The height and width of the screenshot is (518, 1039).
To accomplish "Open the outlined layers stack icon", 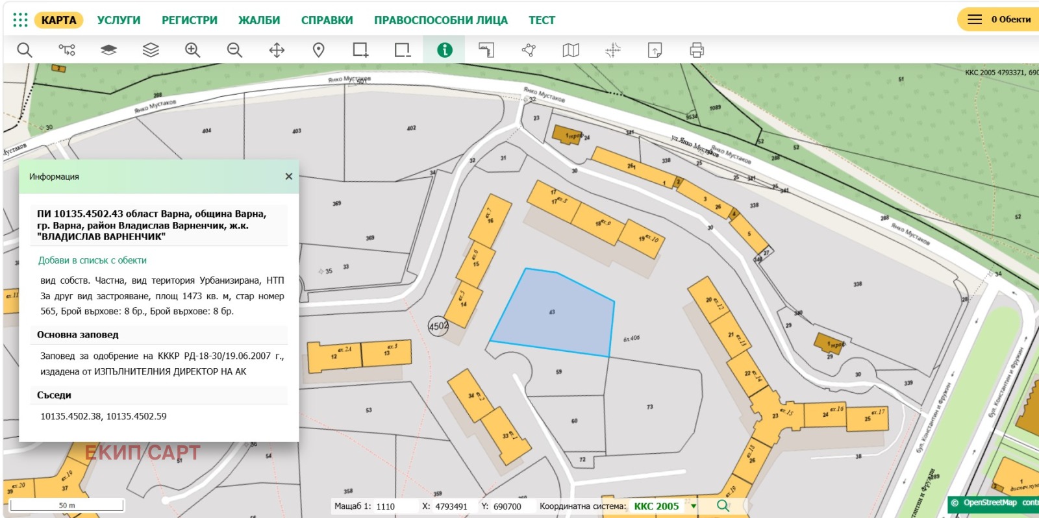I will (151, 50).
